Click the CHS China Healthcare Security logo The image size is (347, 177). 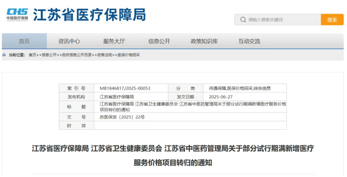(x=17, y=15)
